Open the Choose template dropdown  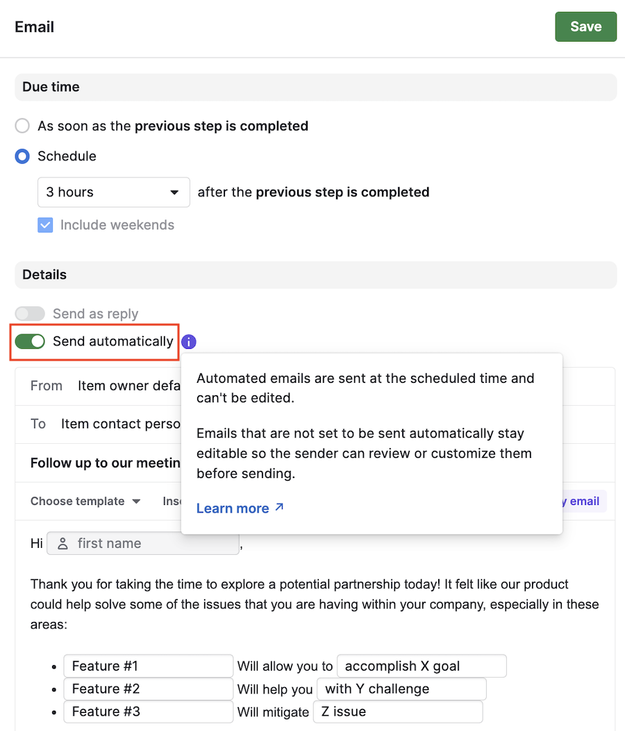tap(85, 501)
